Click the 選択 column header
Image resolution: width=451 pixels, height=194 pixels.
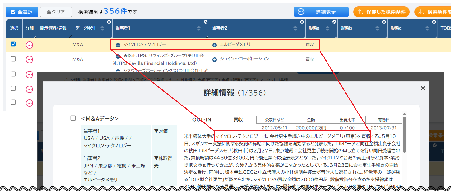point(14,28)
